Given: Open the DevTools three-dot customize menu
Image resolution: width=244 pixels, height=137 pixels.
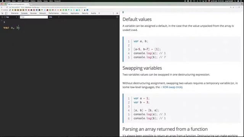Looking at the screenshot, I should click(113, 13).
